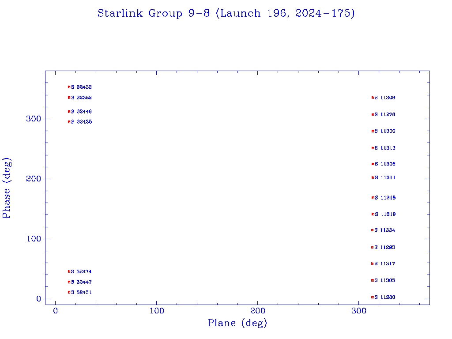Click the "S 11313" label text
452x339 pixels.
[x=385, y=148]
